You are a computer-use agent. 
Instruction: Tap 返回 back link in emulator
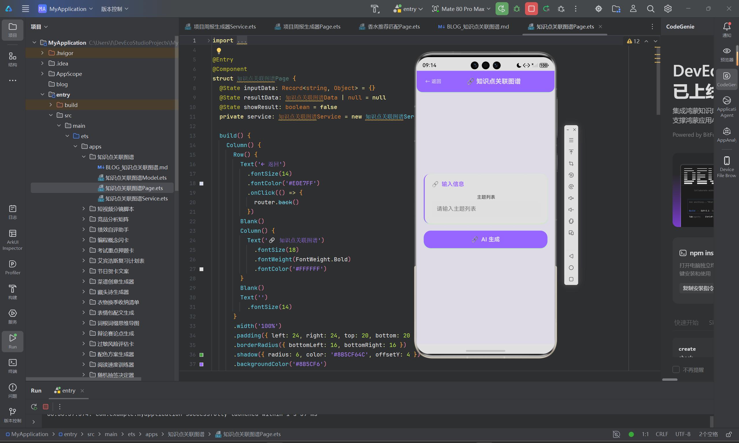[433, 81]
